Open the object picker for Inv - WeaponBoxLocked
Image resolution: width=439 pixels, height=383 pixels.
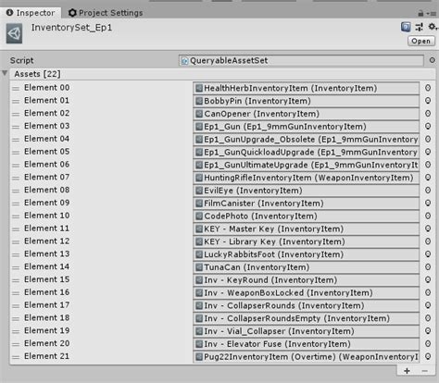pos(428,292)
